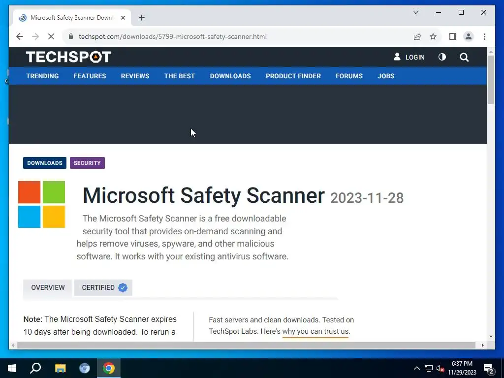Screen dimensions: 504x378
Task: Click the share this page icon
Action: click(x=417, y=36)
